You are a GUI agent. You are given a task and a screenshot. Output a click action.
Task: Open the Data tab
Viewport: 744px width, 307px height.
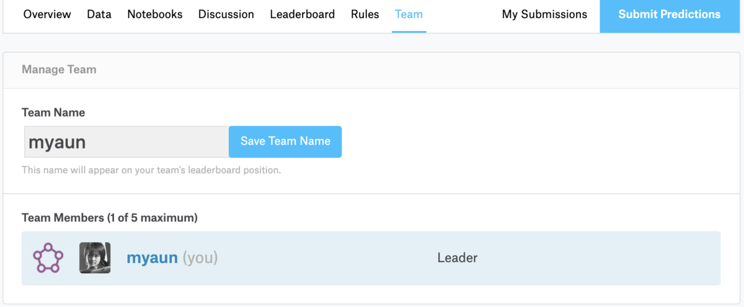click(99, 14)
